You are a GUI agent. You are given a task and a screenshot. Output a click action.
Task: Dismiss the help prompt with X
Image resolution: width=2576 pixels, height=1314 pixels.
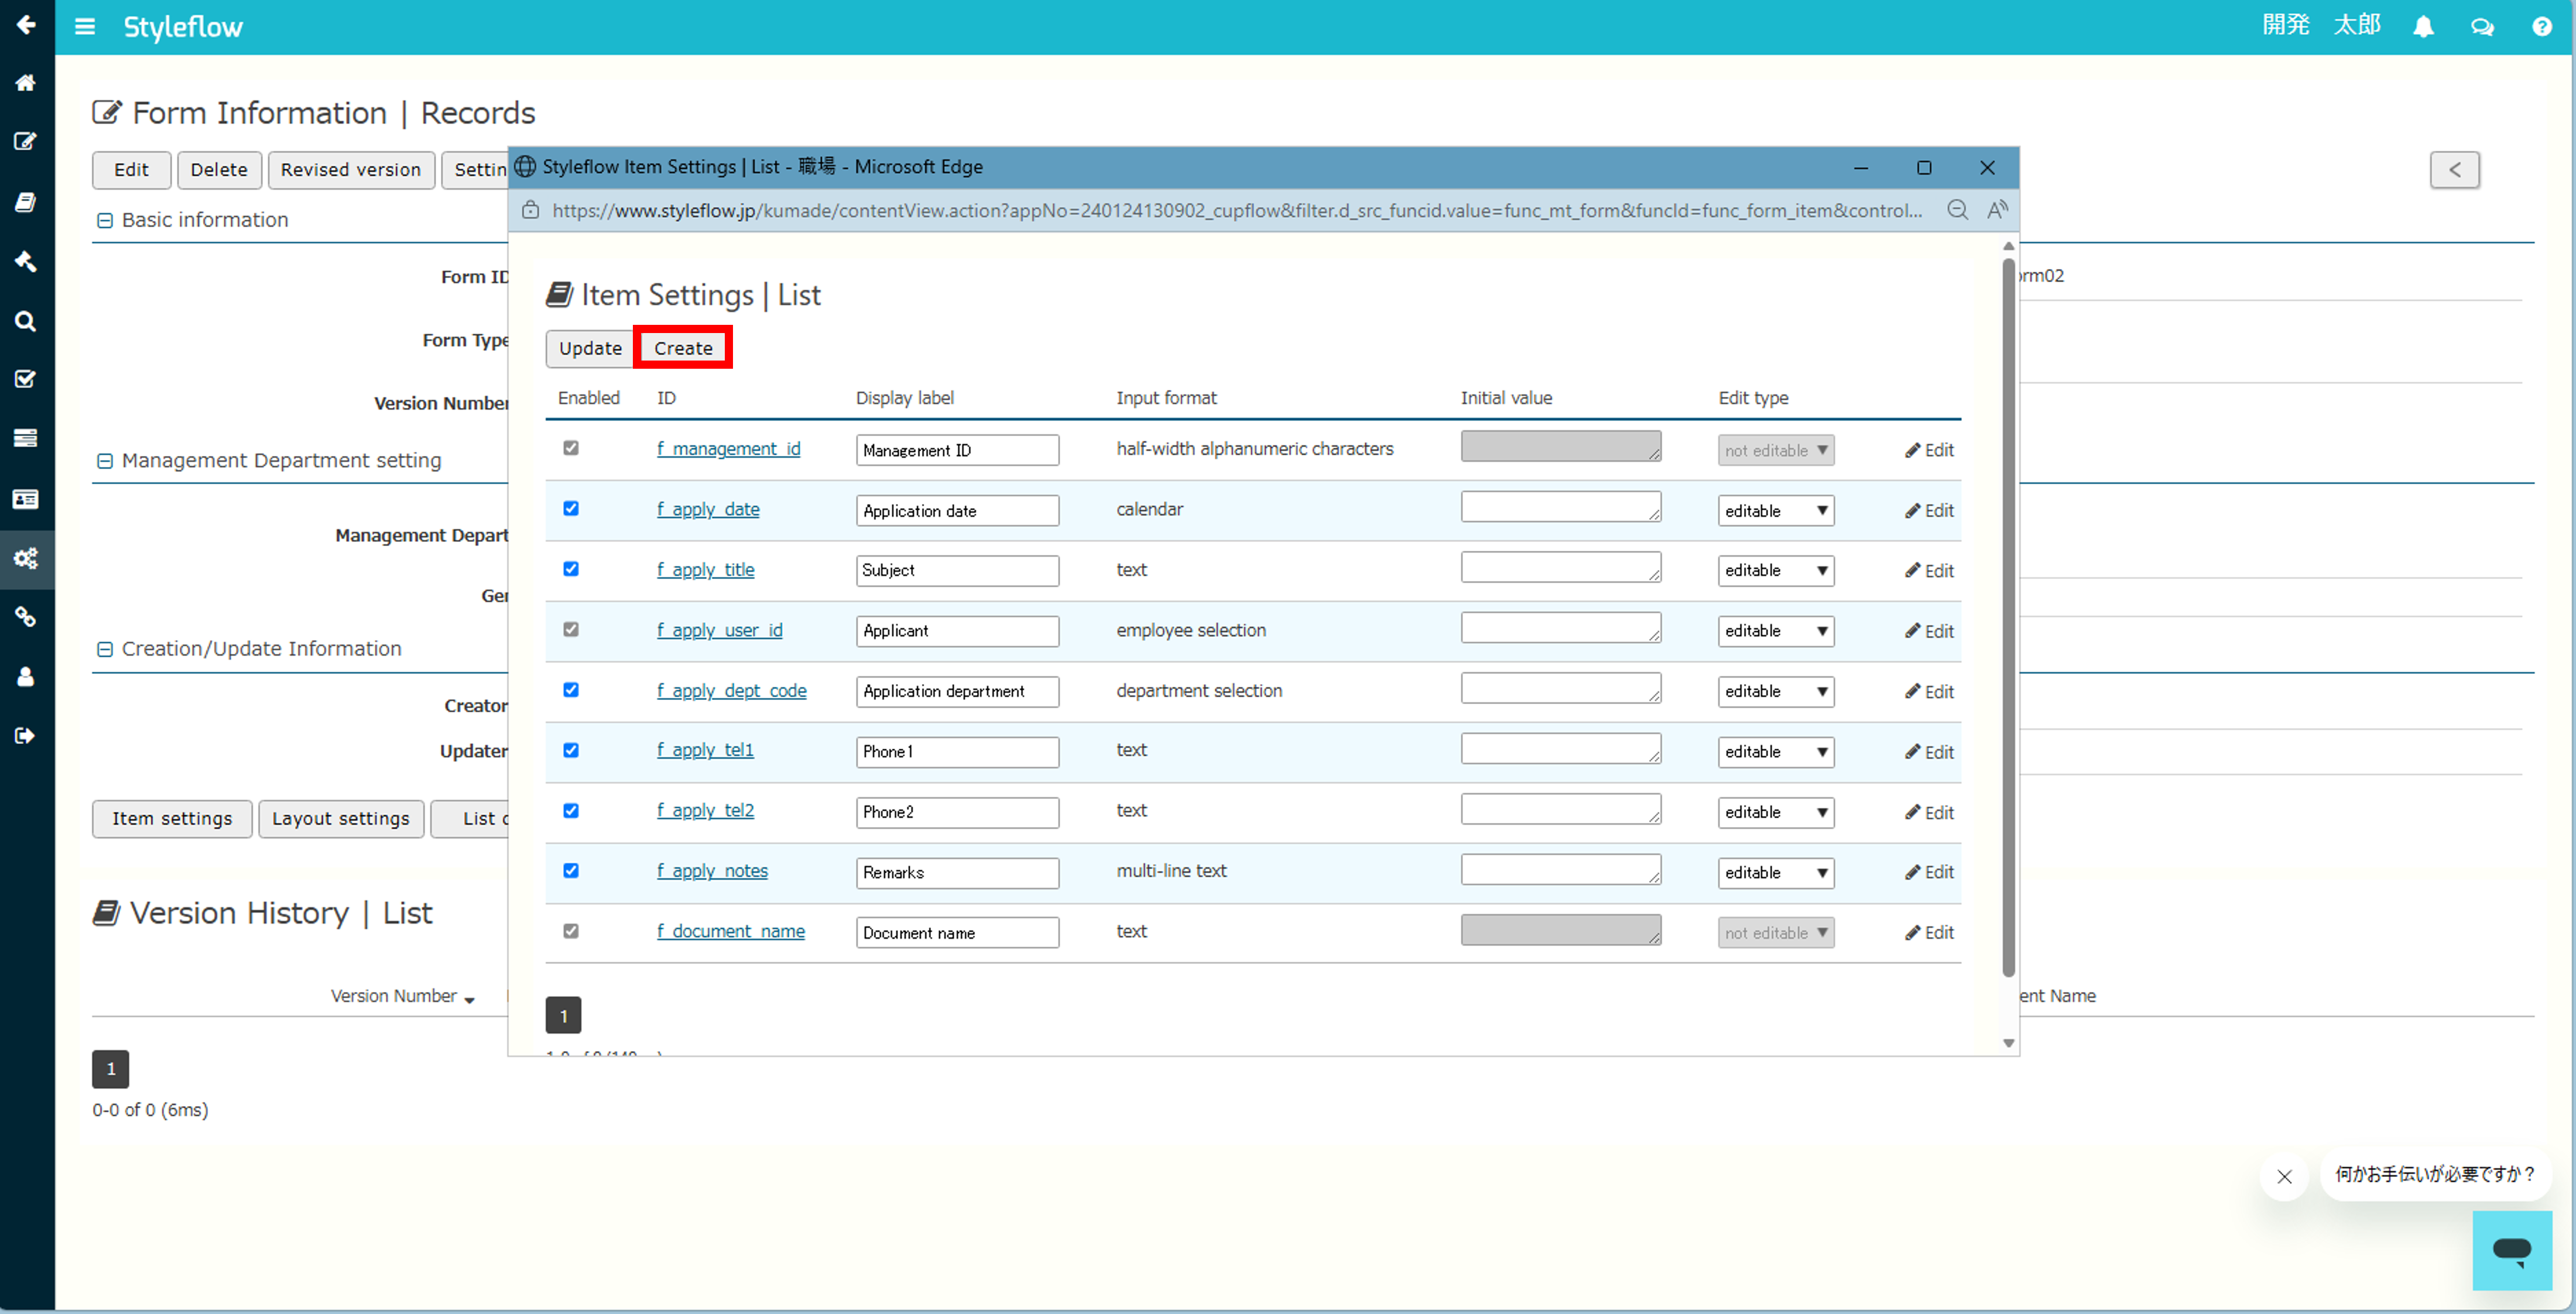[2284, 1176]
